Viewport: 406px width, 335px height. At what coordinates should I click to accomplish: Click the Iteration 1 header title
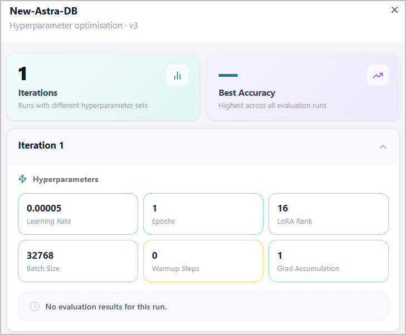[x=41, y=145]
